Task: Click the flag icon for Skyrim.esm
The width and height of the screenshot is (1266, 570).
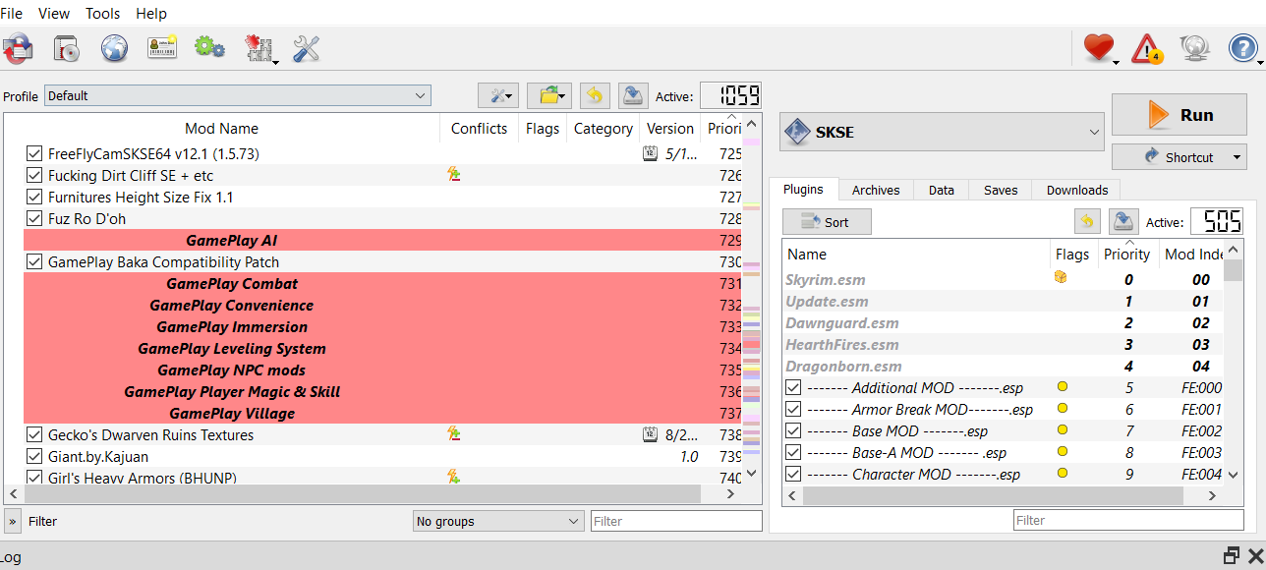Action: pos(1061,279)
